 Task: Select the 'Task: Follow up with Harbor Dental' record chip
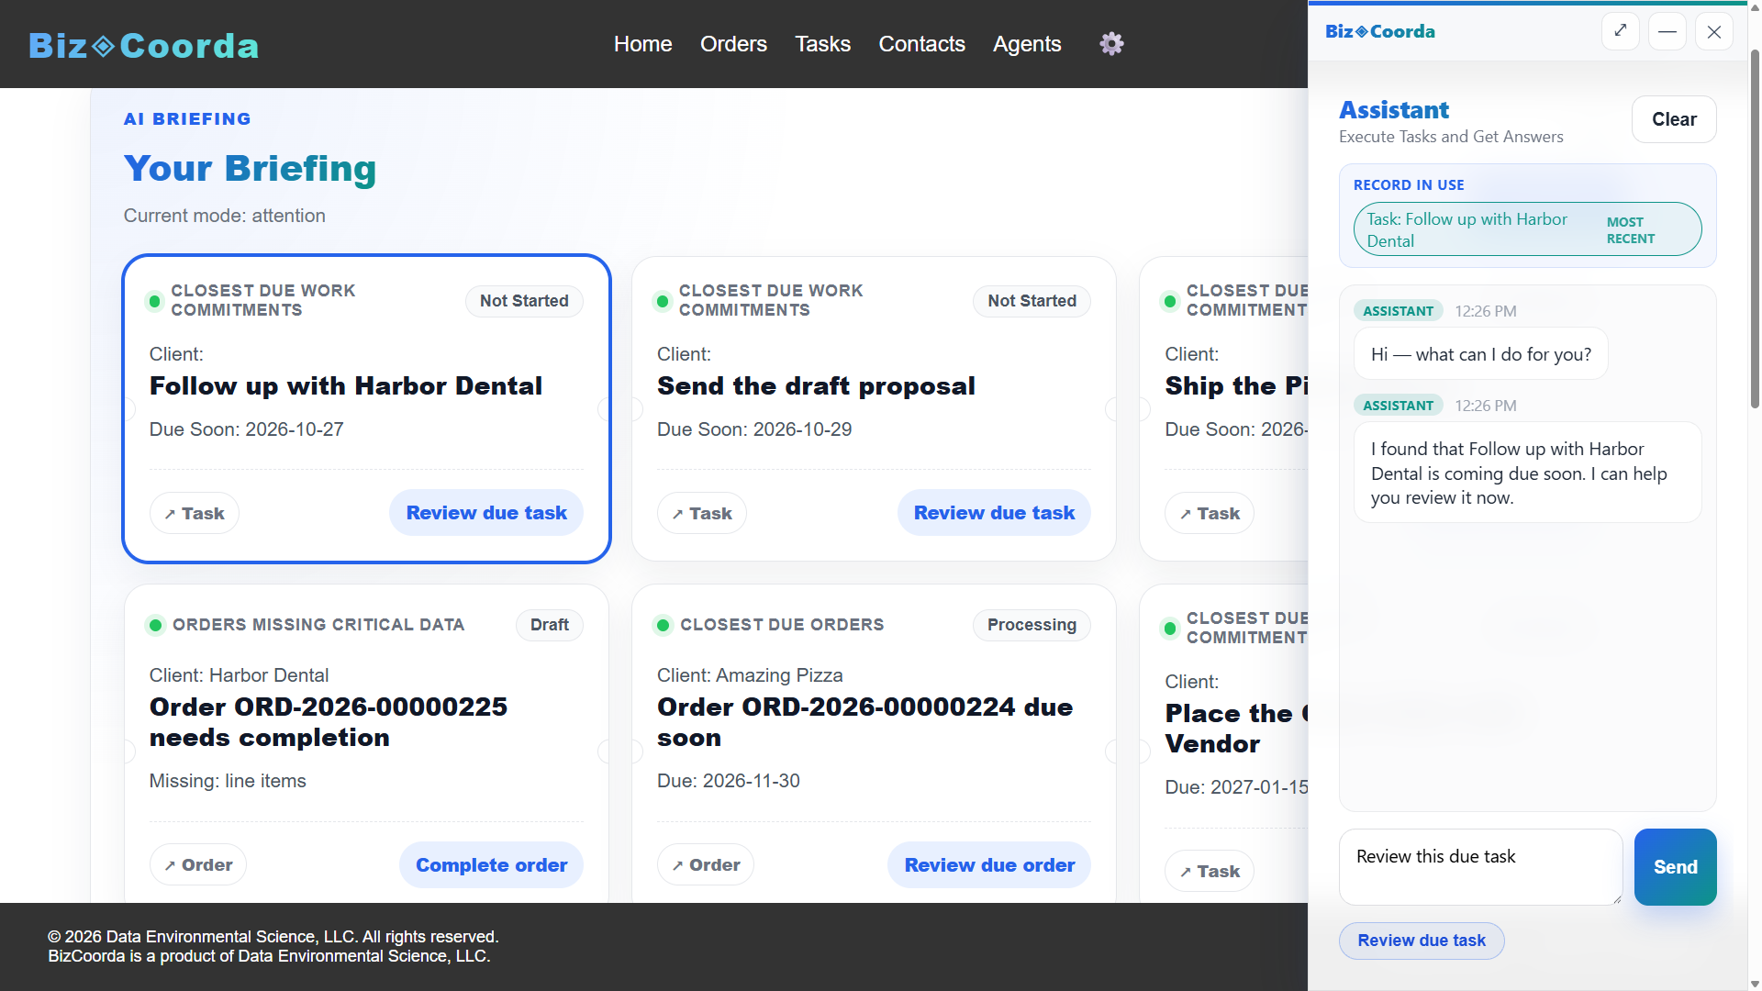pyautogui.click(x=1527, y=229)
